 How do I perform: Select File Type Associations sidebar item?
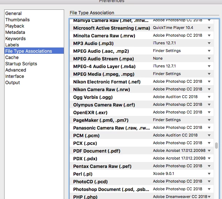coord(34,51)
